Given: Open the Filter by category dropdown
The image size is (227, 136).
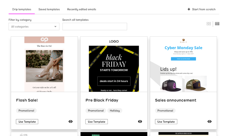Looking at the screenshot, I should [34, 27].
